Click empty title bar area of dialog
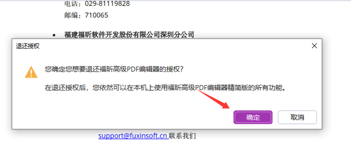351x162 pixels. (x=174, y=46)
